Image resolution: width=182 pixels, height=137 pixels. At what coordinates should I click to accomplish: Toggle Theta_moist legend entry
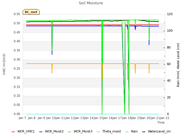109,131
